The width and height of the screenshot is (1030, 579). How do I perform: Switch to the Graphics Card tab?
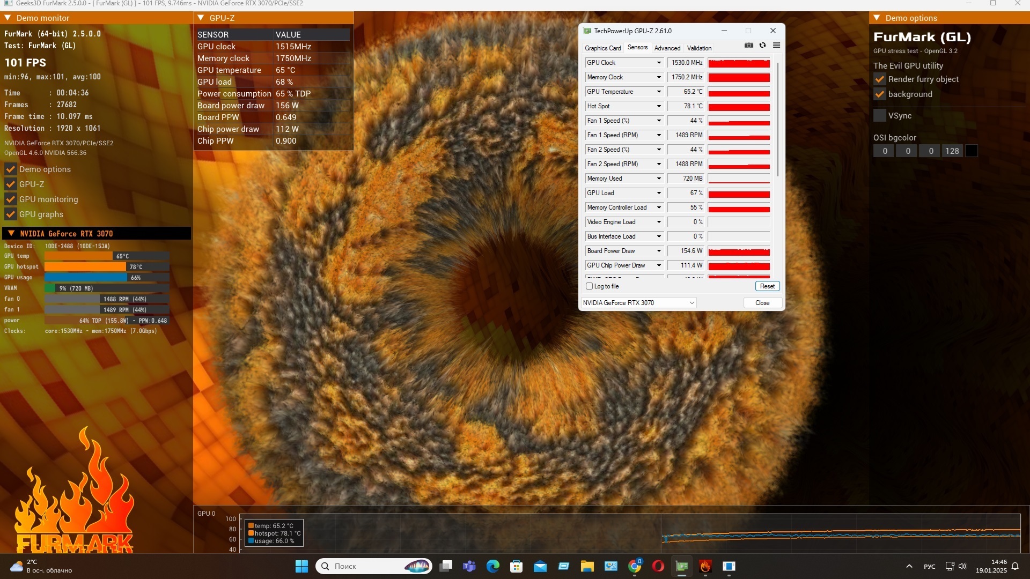click(602, 48)
